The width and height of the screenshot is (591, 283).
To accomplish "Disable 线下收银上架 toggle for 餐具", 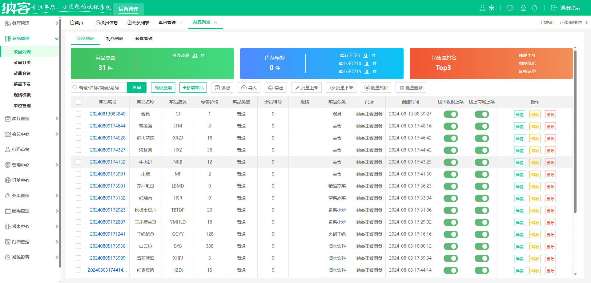I will pyautogui.click(x=450, y=114).
